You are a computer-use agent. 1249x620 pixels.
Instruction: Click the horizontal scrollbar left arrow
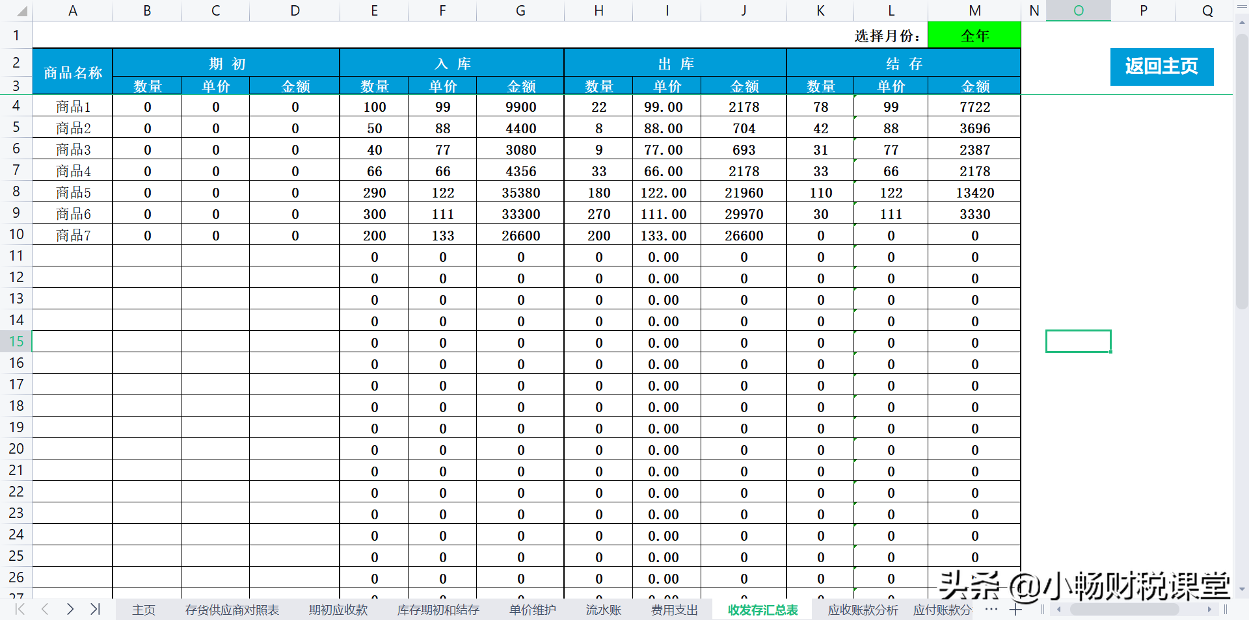(x=1059, y=610)
